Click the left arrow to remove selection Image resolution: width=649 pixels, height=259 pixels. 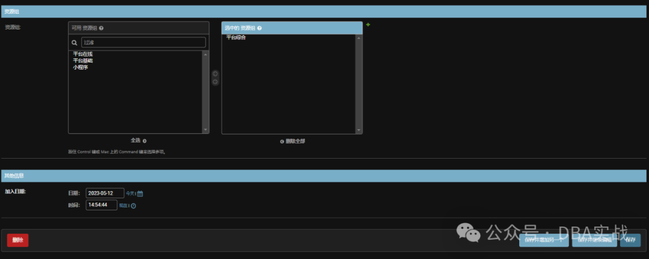[215, 82]
